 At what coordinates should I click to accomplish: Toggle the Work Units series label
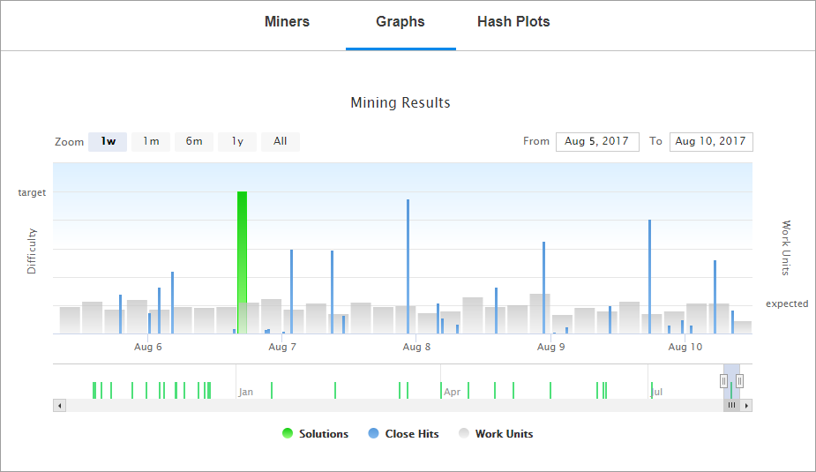(504, 433)
